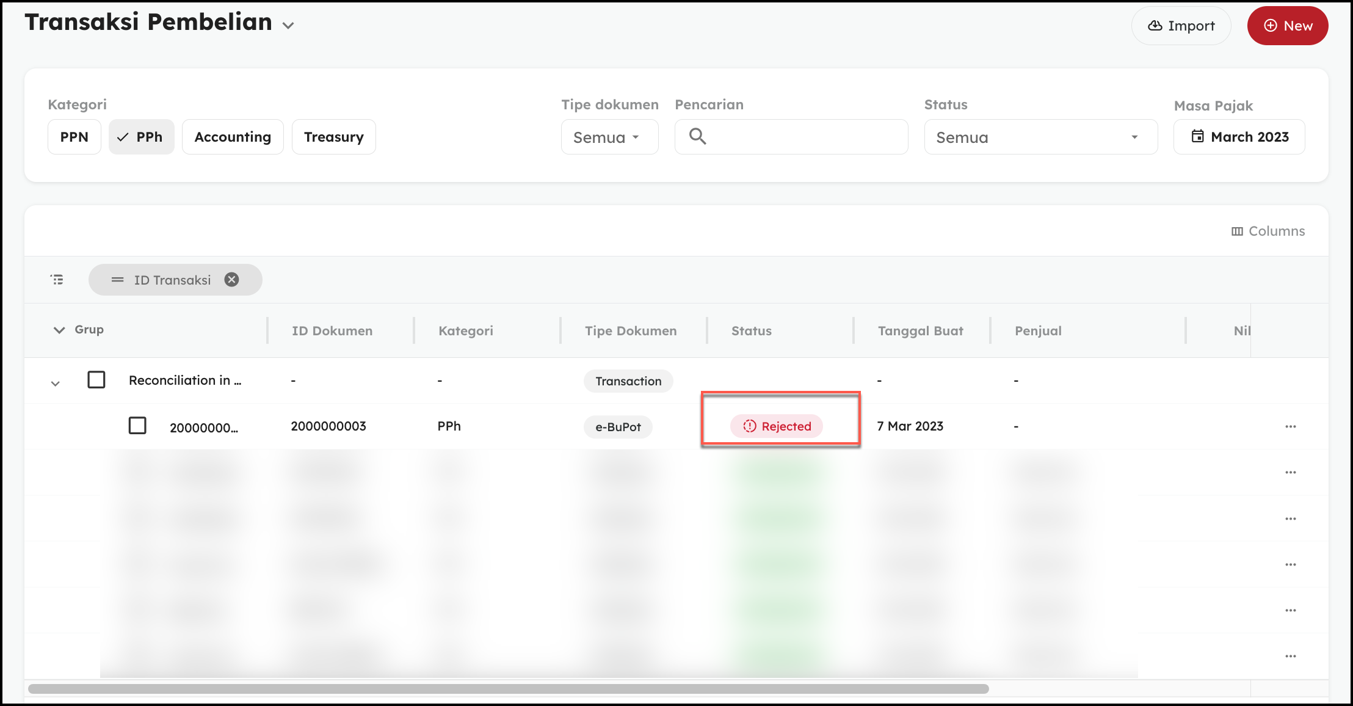Screen dimensions: 1353x706
Task: Click the 7 Mar 2023 date cell
Action: click(x=910, y=426)
